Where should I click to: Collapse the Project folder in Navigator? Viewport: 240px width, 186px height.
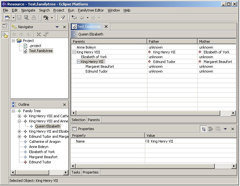(x=13, y=41)
